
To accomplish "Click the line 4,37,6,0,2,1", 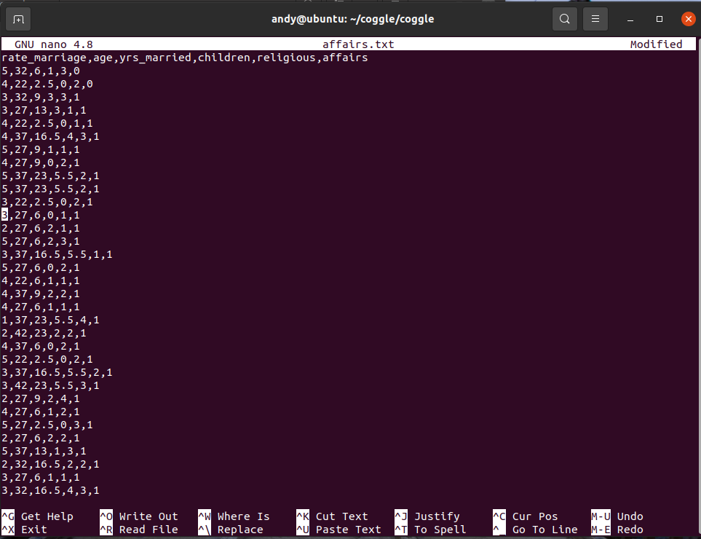I will pyautogui.click(x=41, y=346).
